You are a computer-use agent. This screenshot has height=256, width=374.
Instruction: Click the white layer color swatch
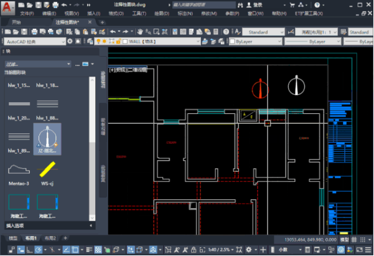point(125,42)
